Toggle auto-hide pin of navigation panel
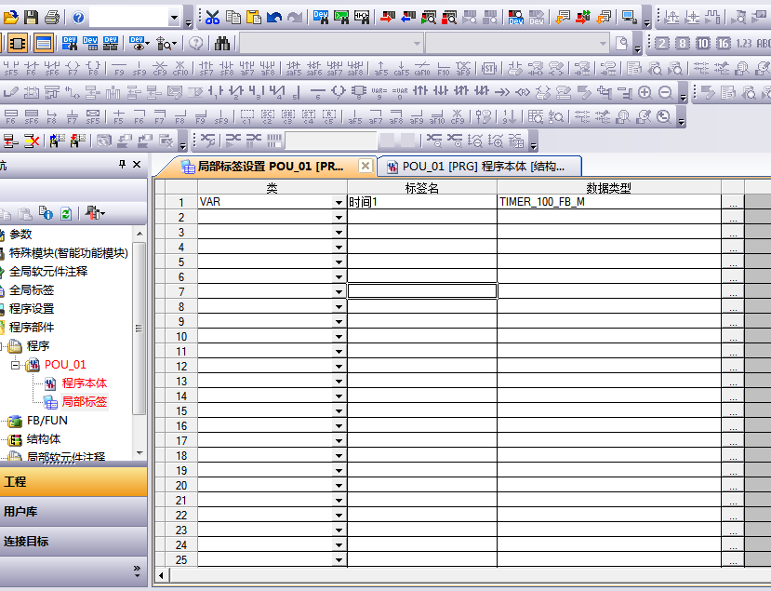Viewport: 771px width, 591px height. tap(122, 165)
